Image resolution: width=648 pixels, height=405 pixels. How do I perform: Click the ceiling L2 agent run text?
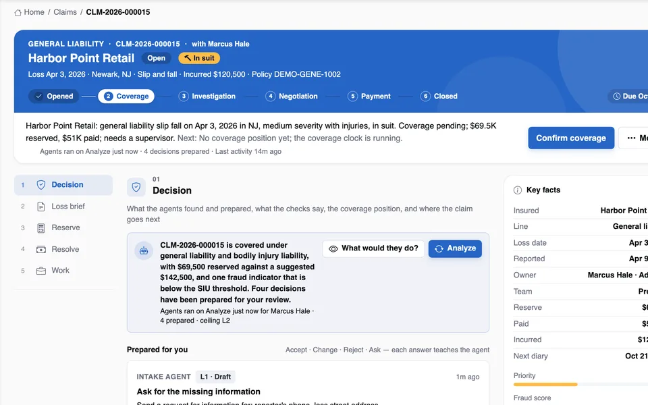pos(215,320)
